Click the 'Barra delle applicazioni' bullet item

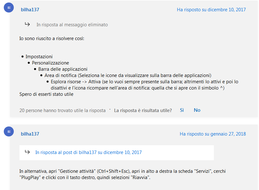click(x=63, y=69)
